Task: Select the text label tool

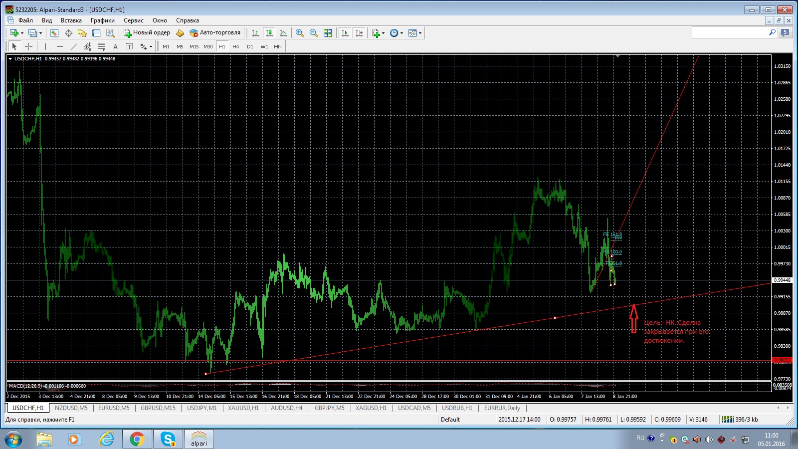Action: [115, 46]
